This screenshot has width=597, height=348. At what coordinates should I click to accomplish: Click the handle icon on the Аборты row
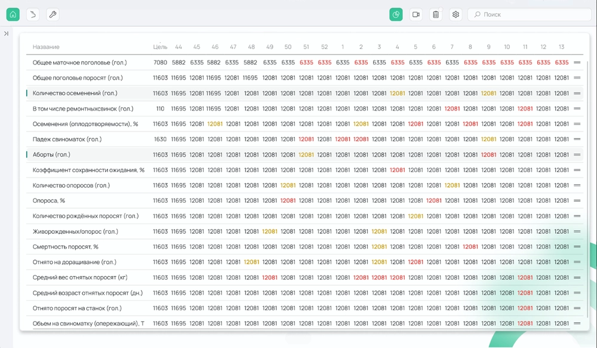click(577, 155)
